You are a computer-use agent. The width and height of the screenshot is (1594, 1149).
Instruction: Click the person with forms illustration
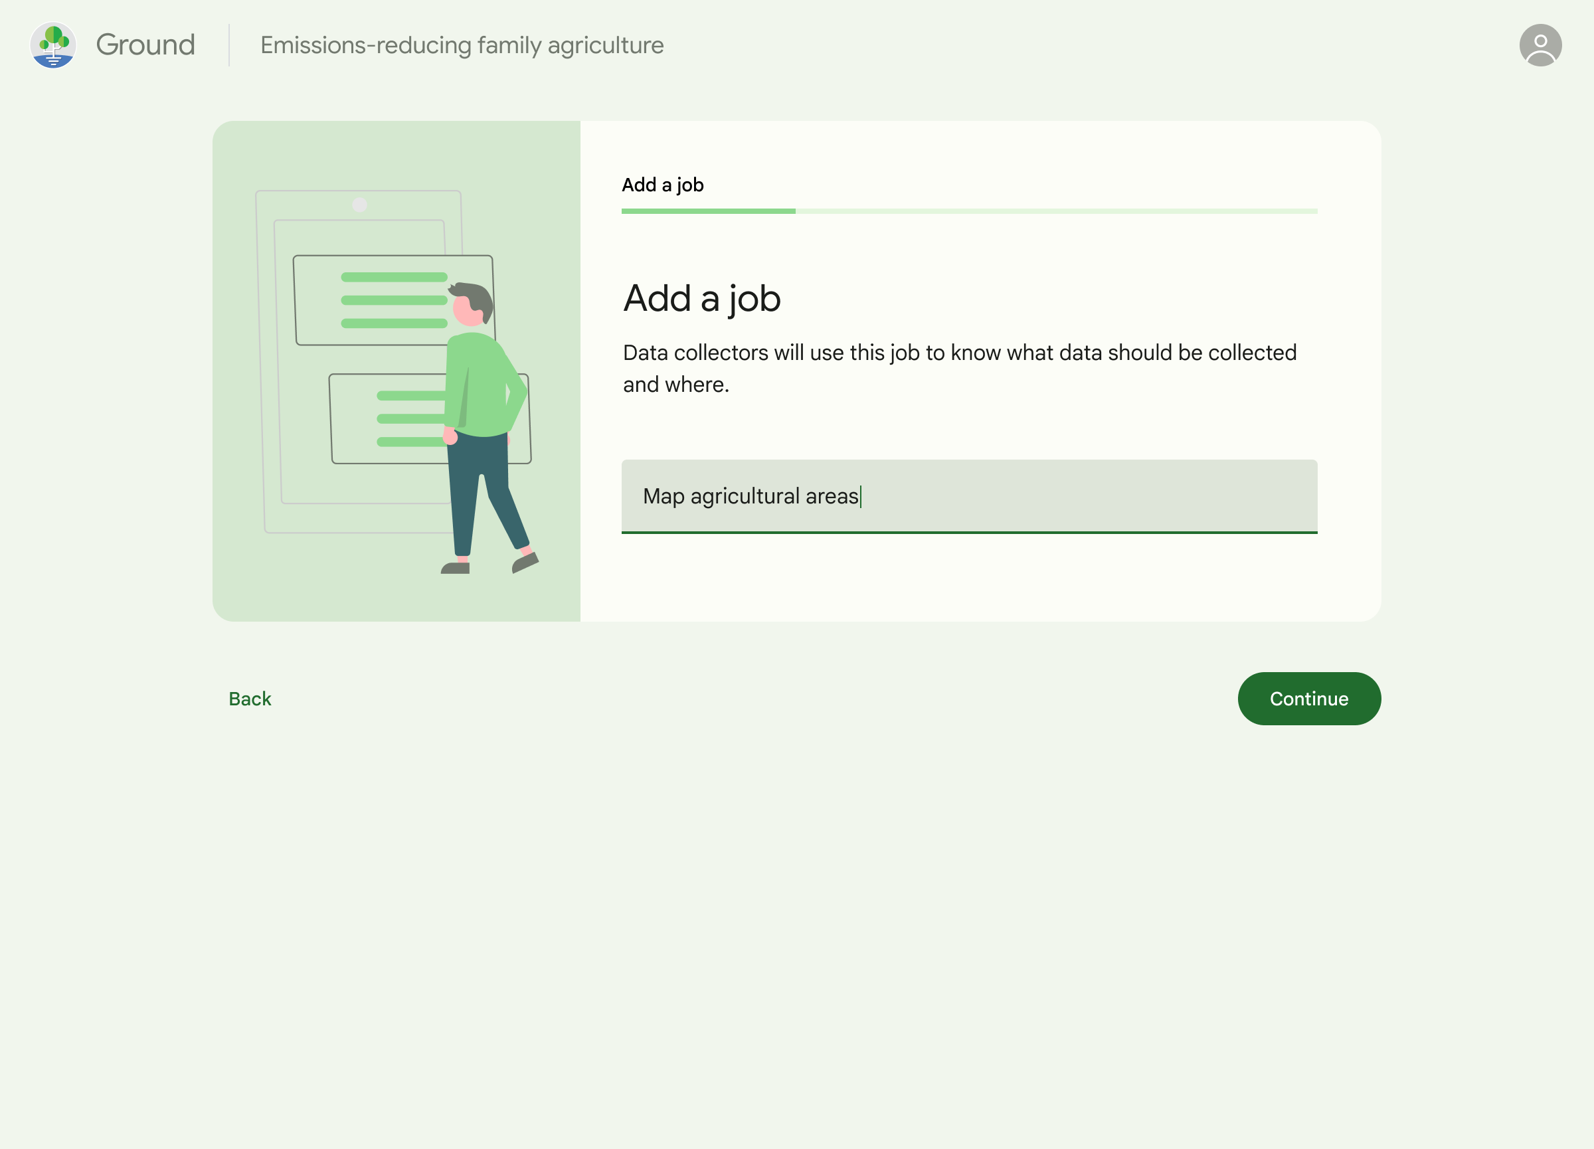tap(397, 382)
